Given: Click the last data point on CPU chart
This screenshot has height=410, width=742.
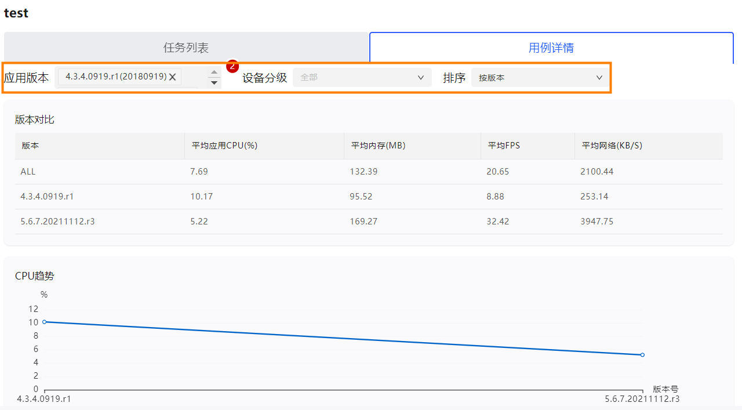Looking at the screenshot, I should coord(642,354).
